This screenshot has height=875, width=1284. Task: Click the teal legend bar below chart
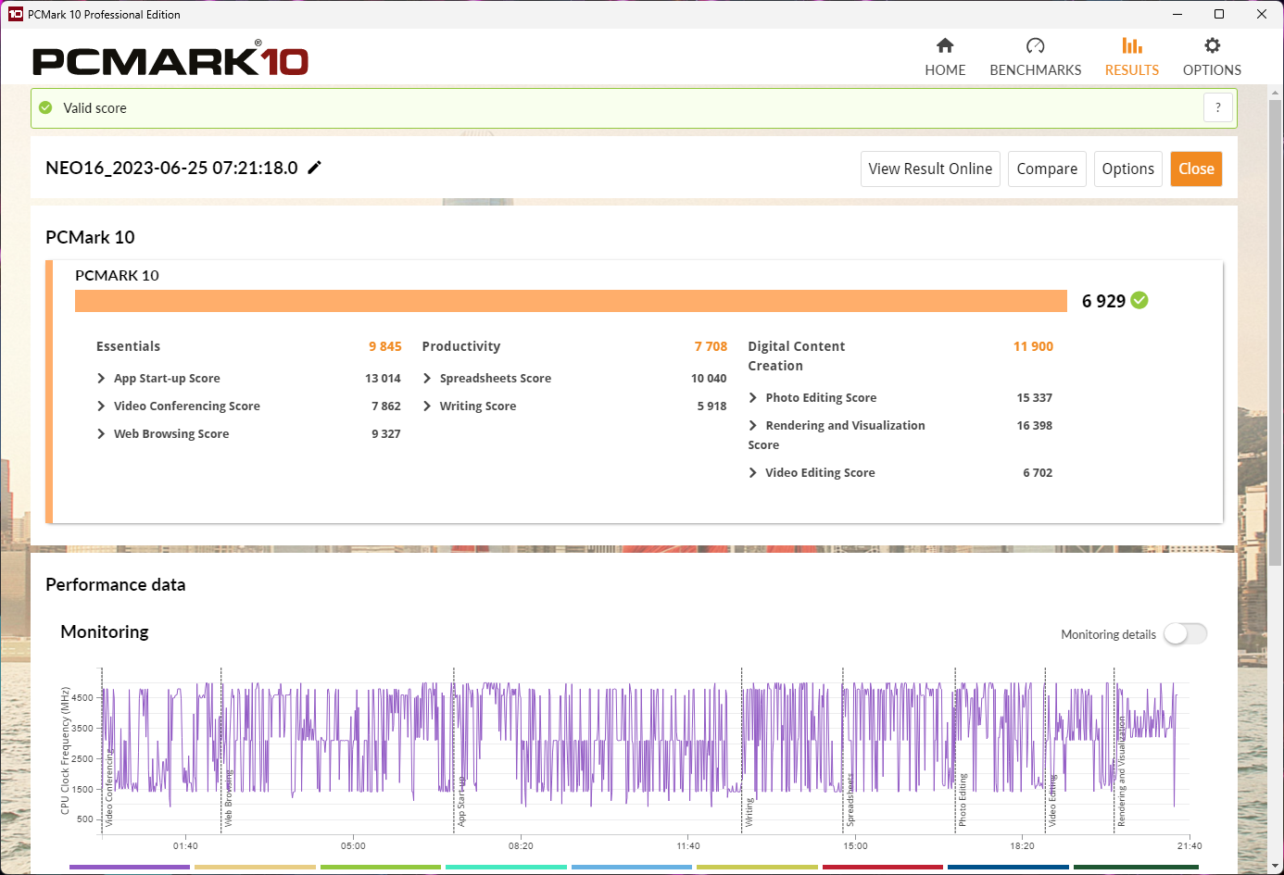(x=506, y=868)
